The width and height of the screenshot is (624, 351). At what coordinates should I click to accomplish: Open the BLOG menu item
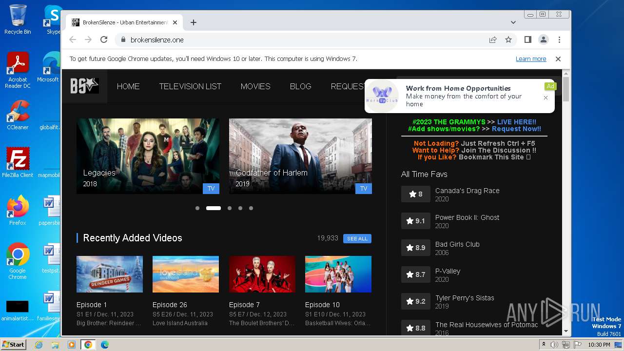click(300, 86)
